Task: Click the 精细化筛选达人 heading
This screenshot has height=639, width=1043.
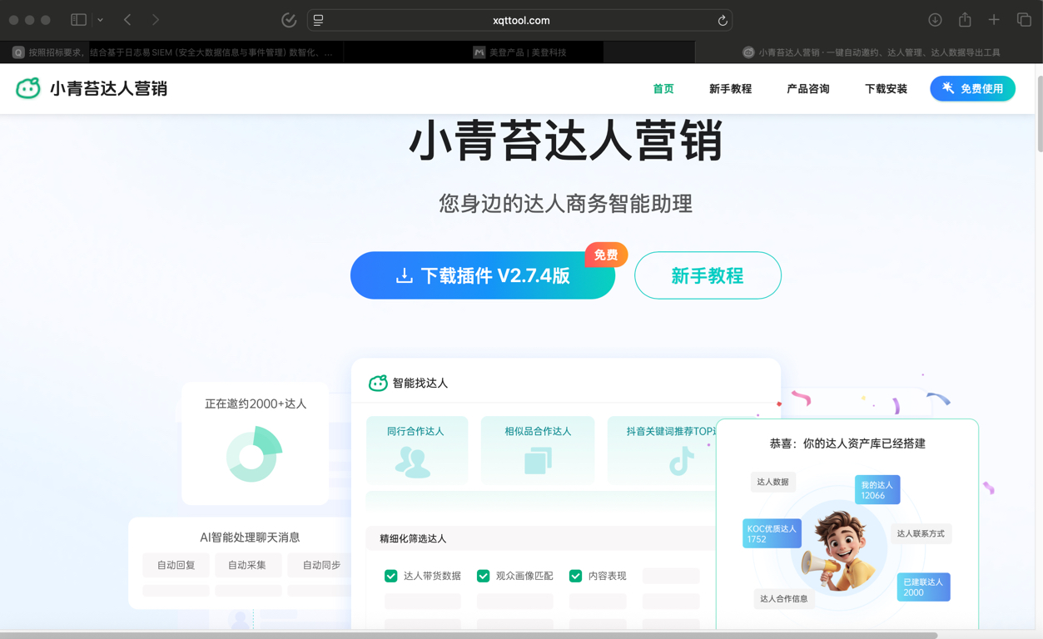Action: click(413, 538)
